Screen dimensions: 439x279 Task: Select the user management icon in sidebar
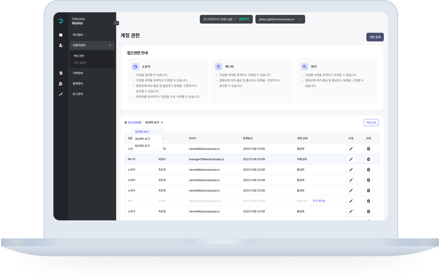click(x=61, y=45)
